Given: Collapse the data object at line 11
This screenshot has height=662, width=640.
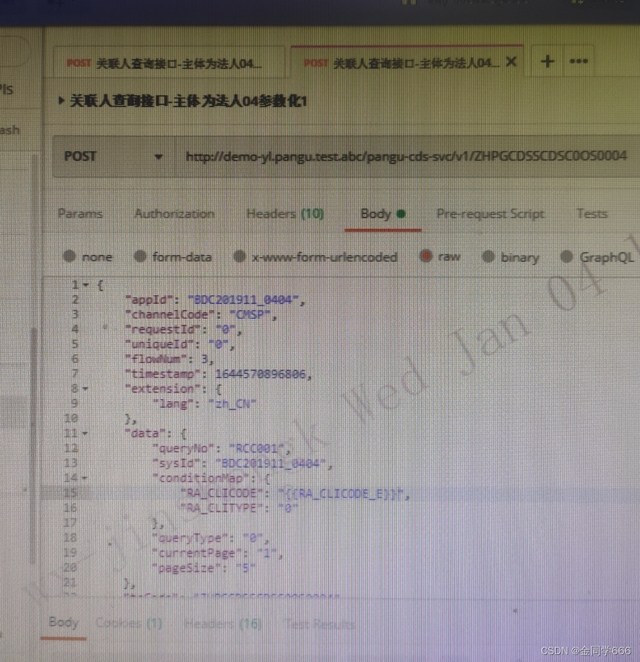Looking at the screenshot, I should pyautogui.click(x=85, y=433).
